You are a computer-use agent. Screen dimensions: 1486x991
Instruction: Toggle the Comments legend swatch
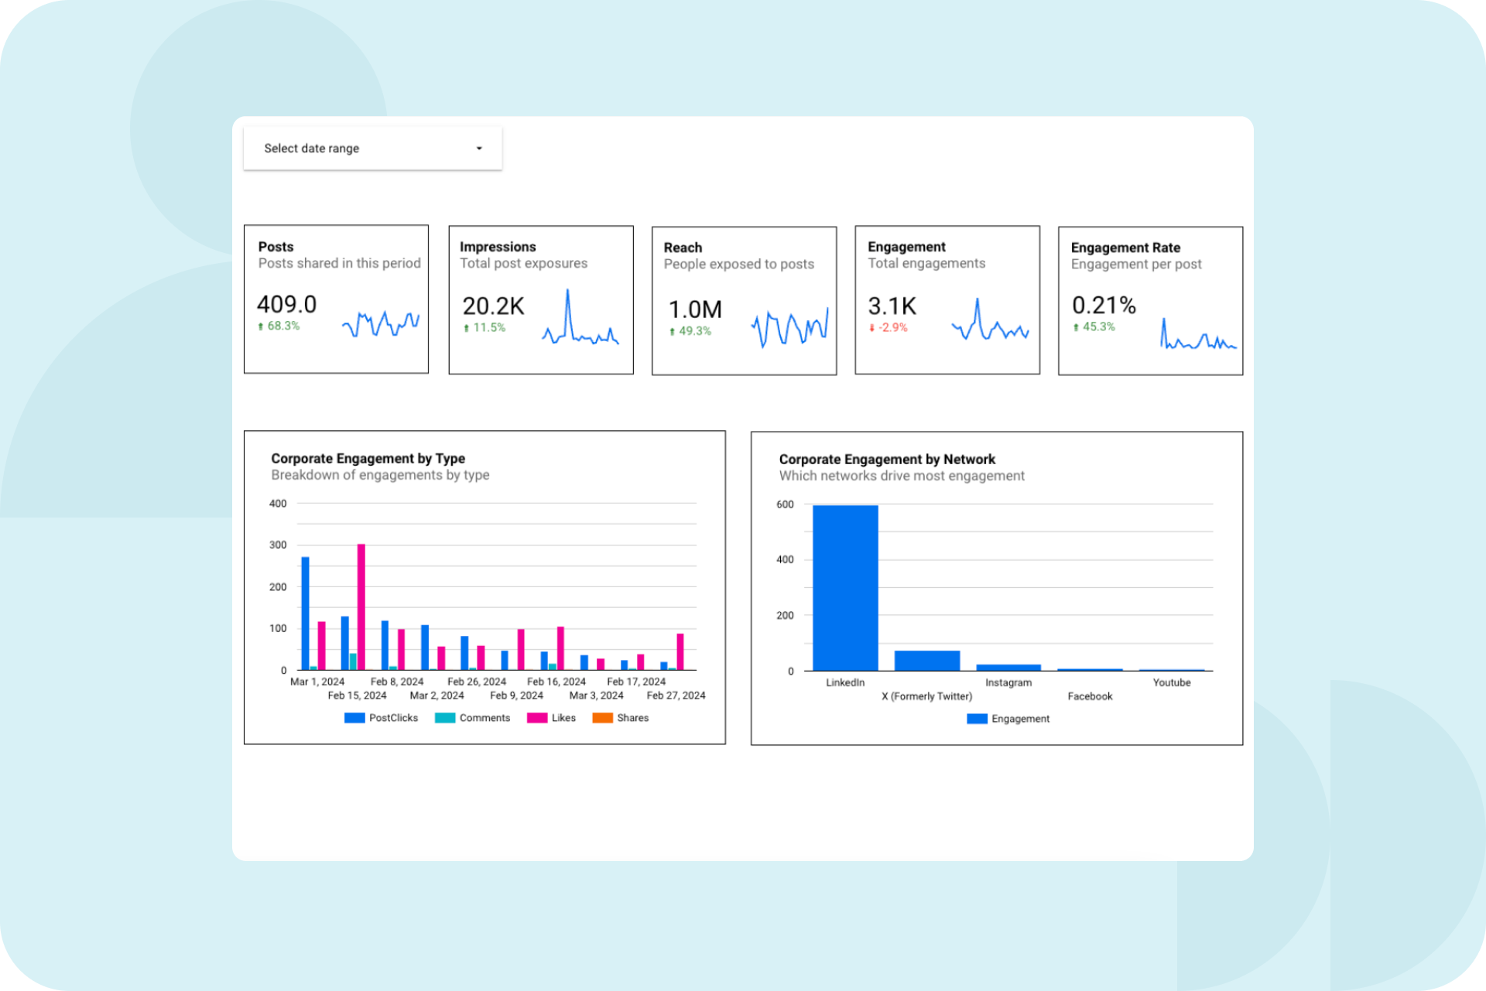[445, 718]
